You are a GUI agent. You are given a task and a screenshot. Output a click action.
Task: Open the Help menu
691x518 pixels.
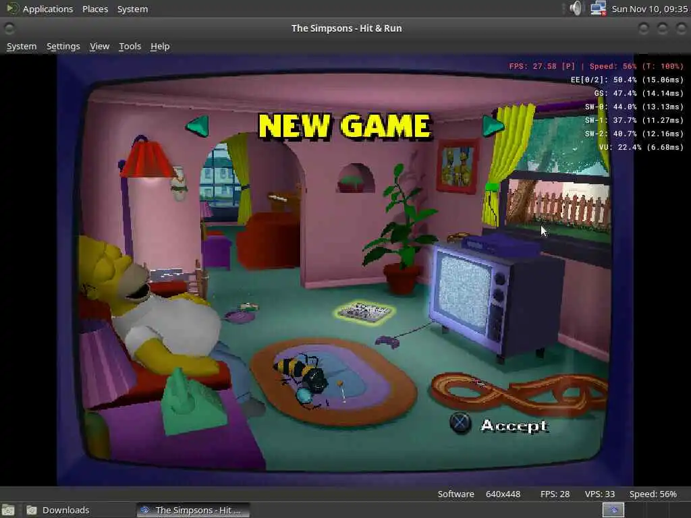[x=160, y=47]
